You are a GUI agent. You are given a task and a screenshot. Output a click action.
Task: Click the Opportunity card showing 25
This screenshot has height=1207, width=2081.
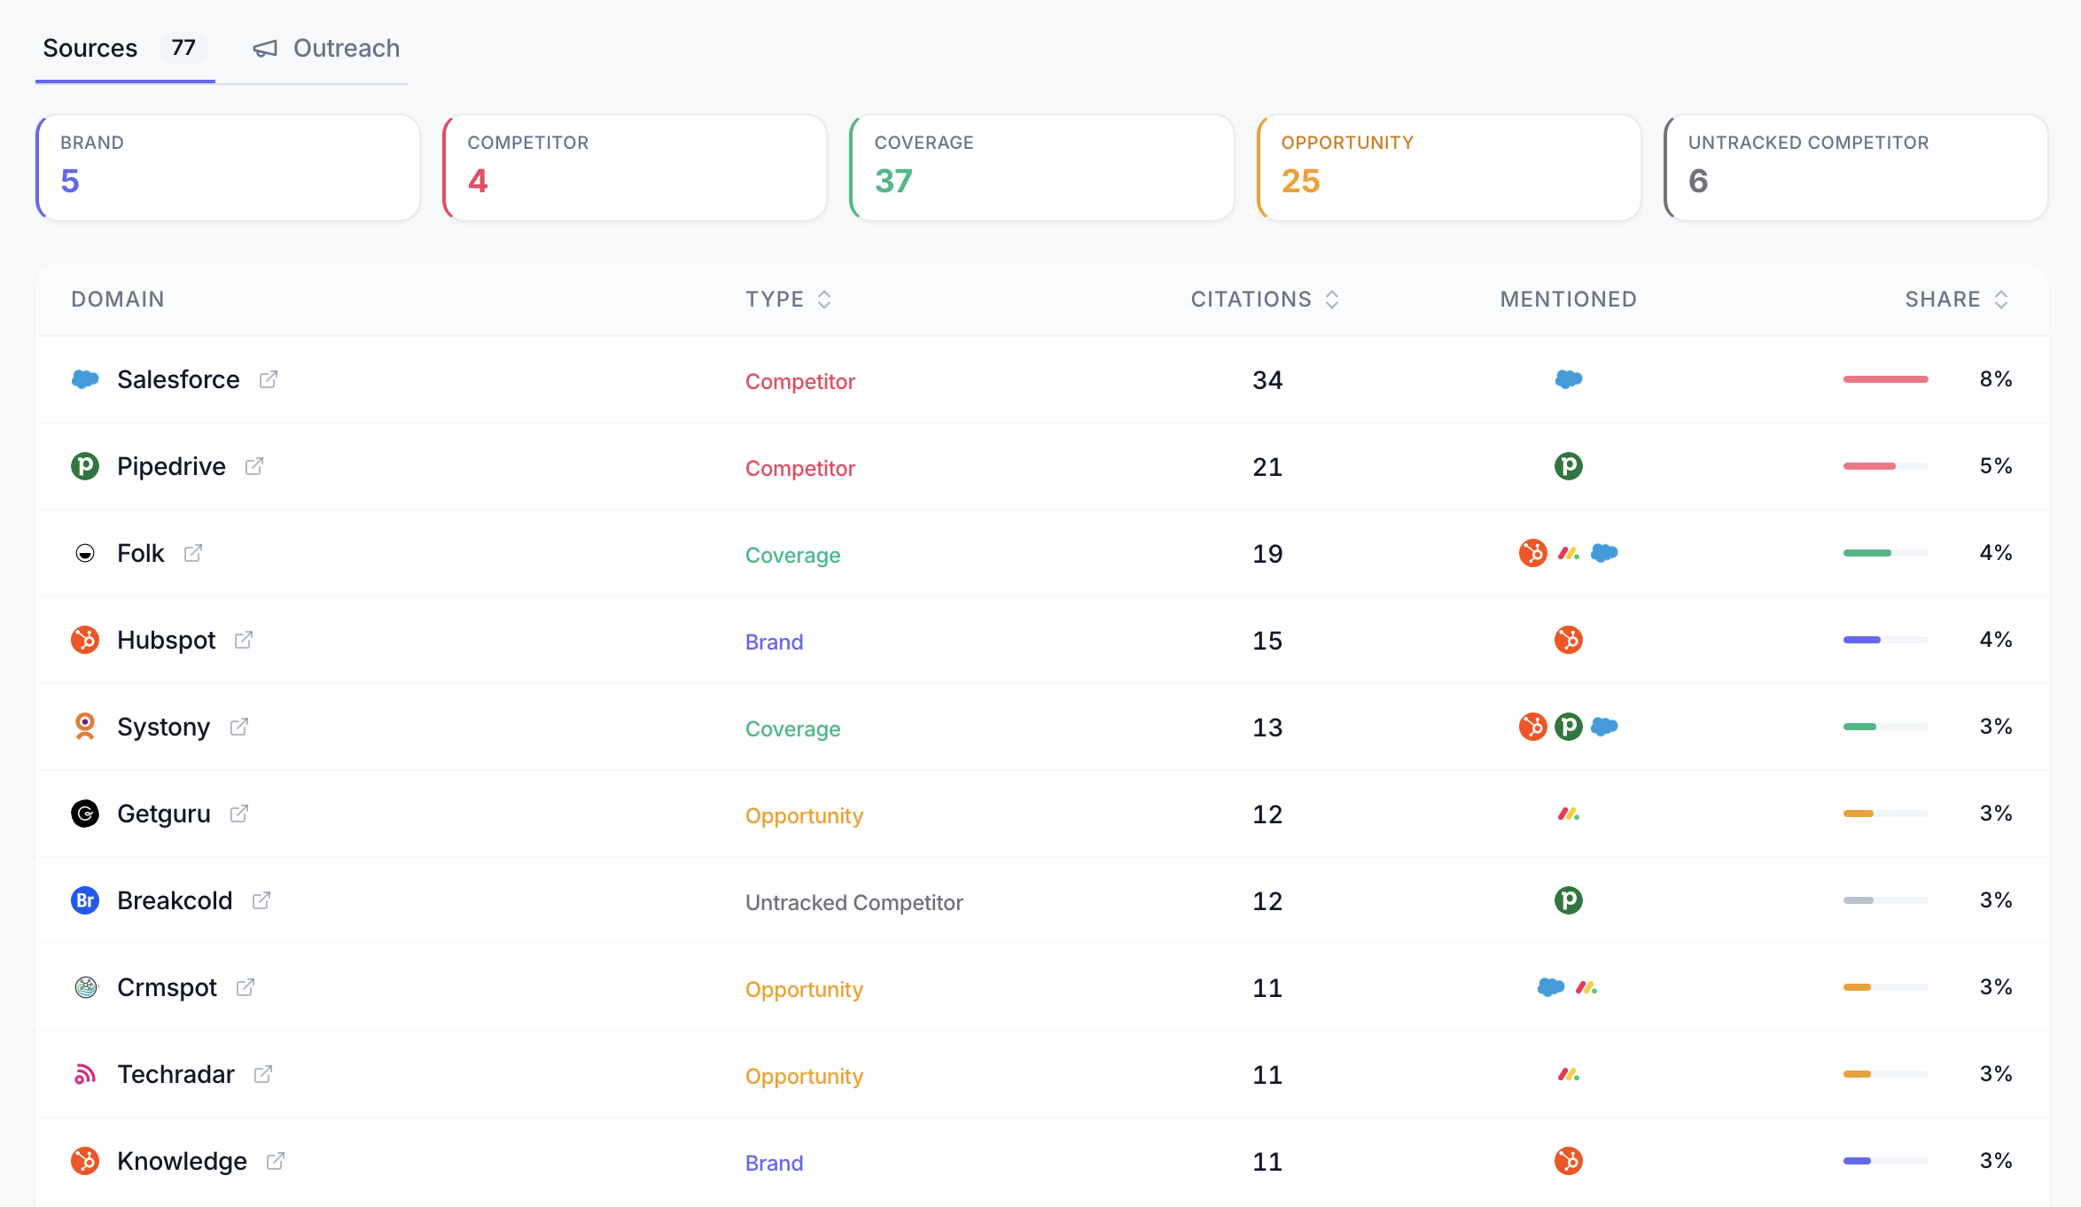pos(1448,167)
